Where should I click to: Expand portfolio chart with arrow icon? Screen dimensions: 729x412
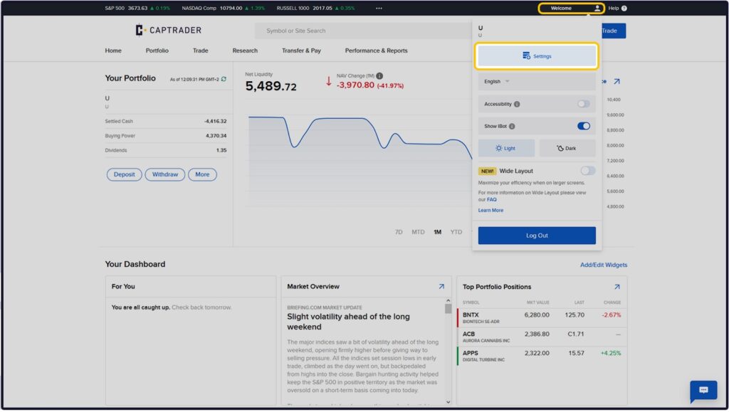(x=617, y=81)
